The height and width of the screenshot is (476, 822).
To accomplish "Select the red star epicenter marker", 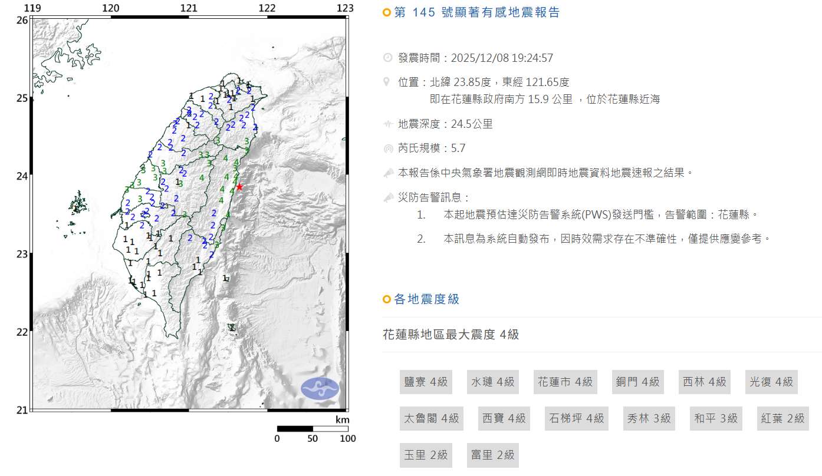I will click(x=240, y=186).
